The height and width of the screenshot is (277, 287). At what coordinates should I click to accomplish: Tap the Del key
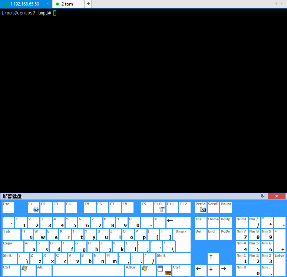[x=201, y=234]
